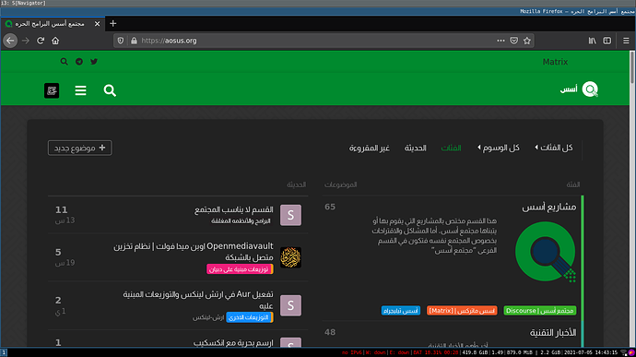Viewport: 636px width, 357px height.
Task: Click the aosus site logo
Action: pos(579,89)
